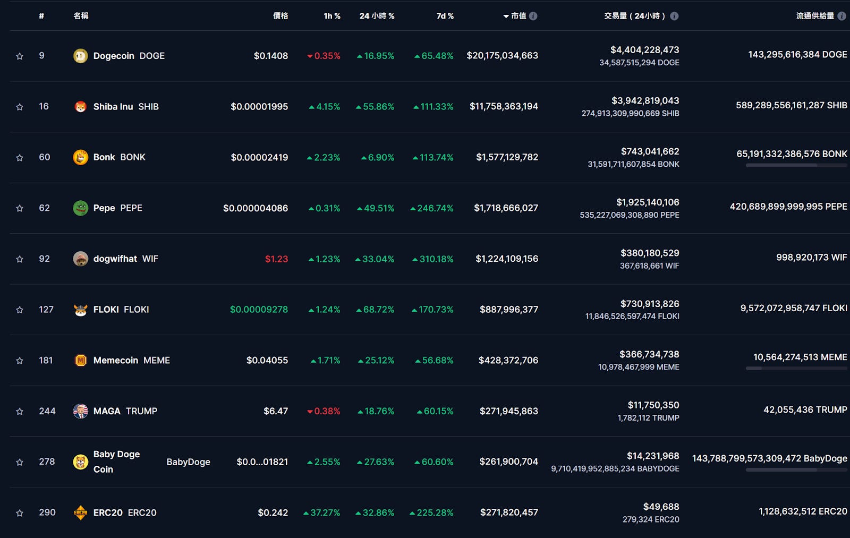Click ERC20 1h change 37.27%

pyautogui.click(x=321, y=513)
